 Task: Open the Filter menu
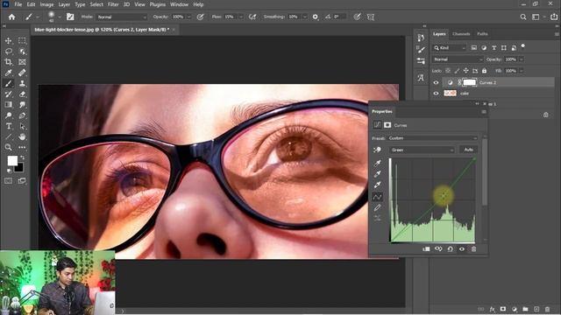click(x=113, y=4)
